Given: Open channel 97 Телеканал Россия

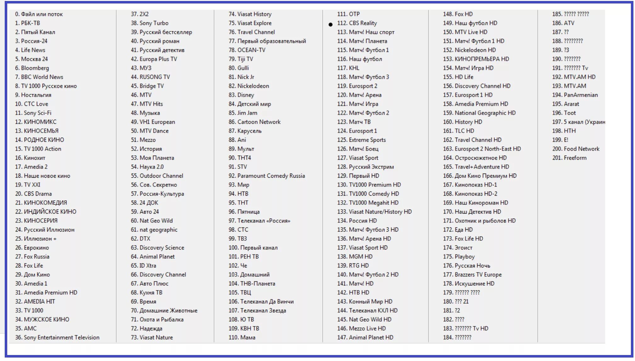Looking at the screenshot, I should [271, 221].
